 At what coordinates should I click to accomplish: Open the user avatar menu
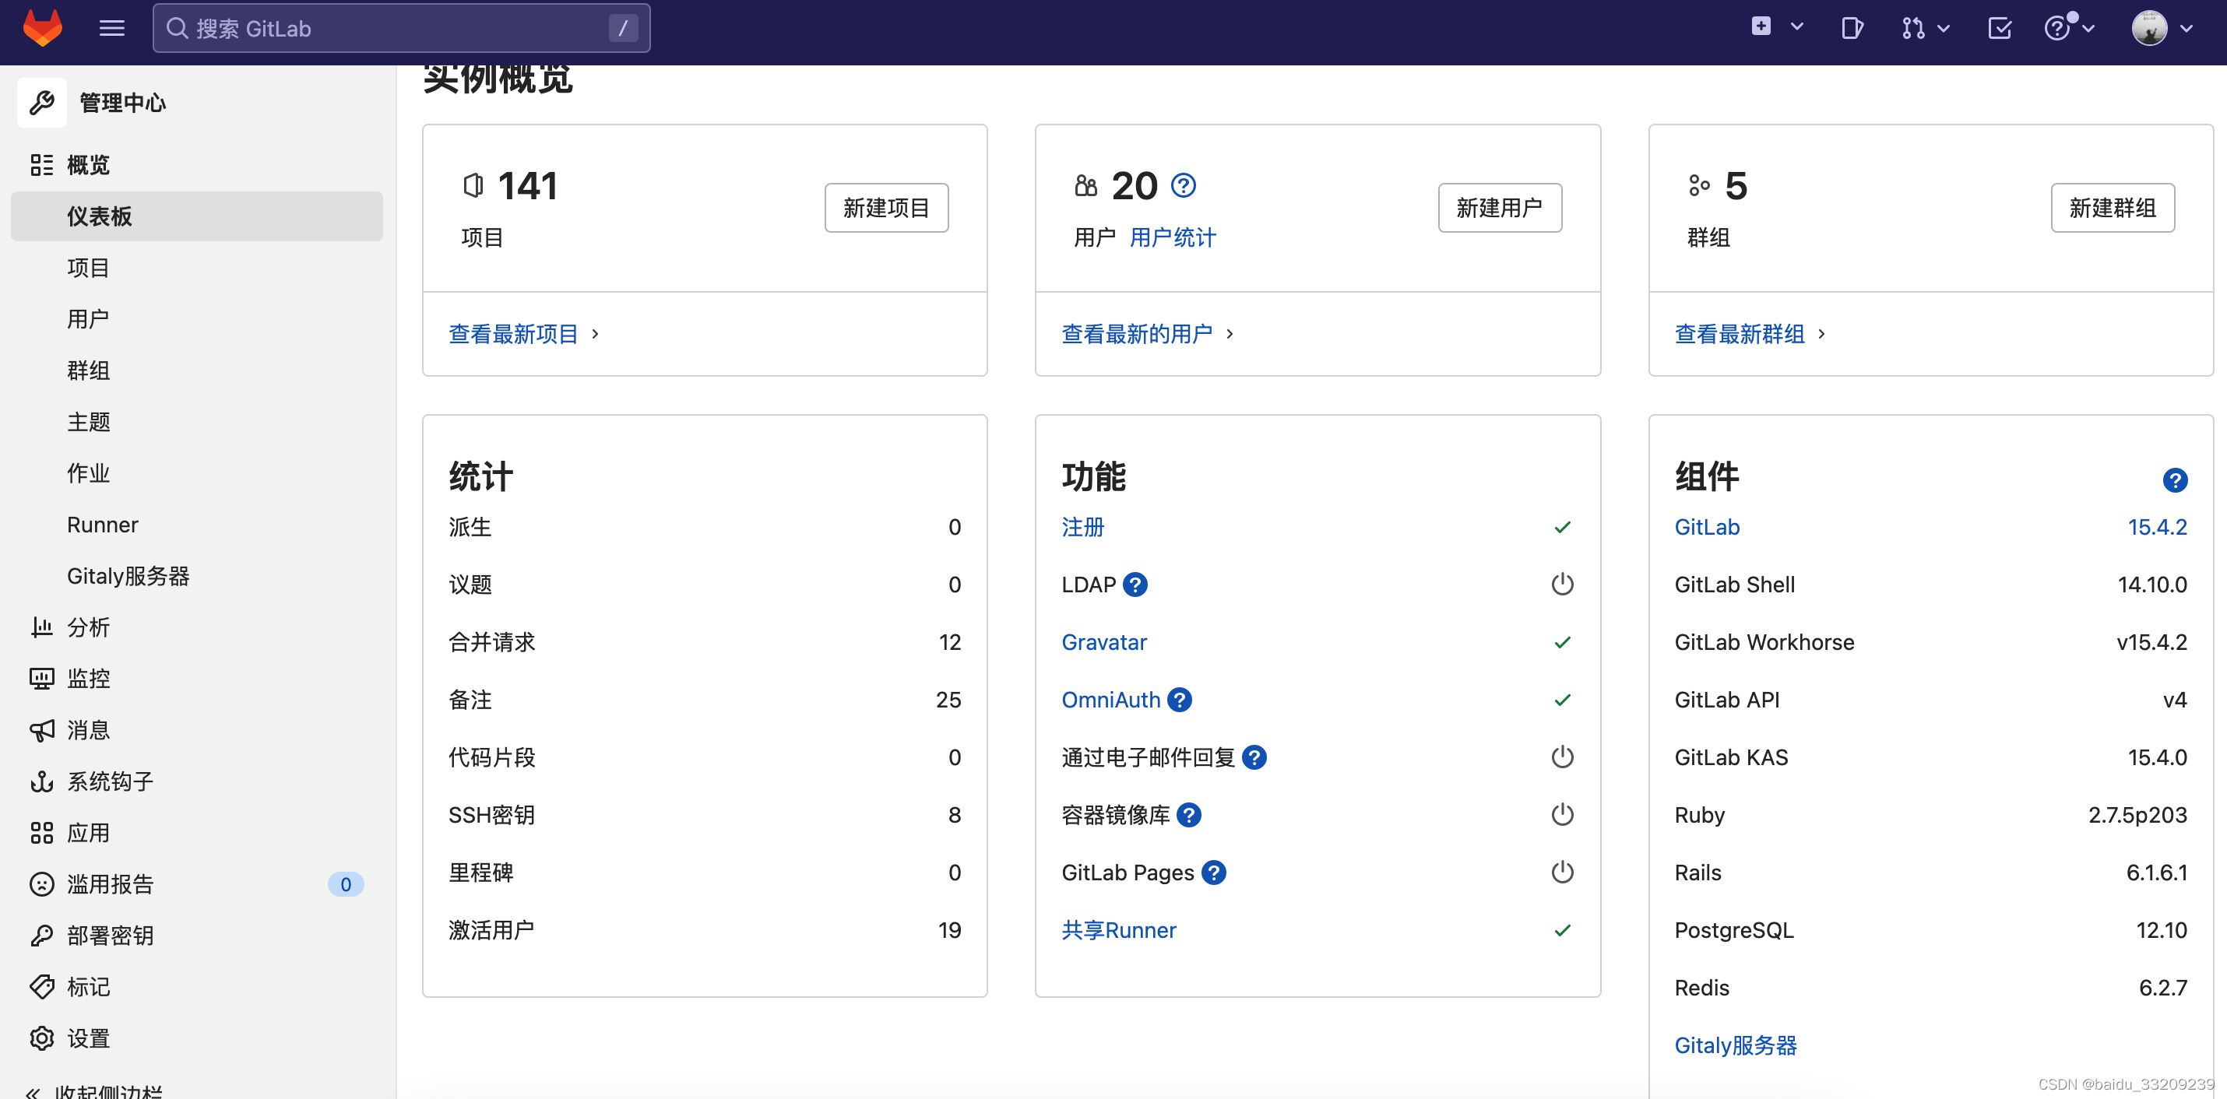[2162, 28]
